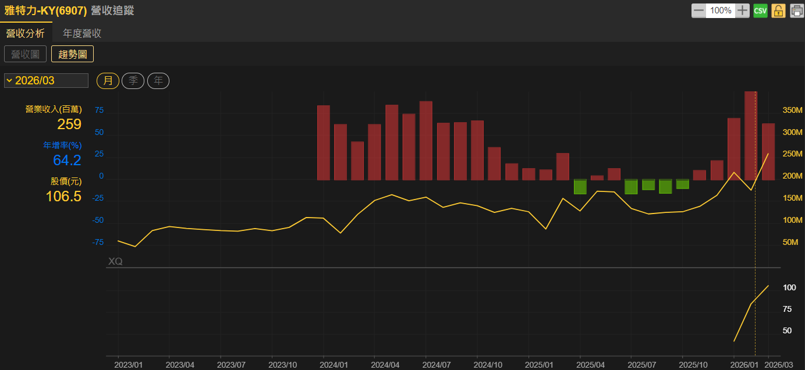805x370 pixels.
Task: Show the 營收圖 chart view
Action: [x=25, y=54]
